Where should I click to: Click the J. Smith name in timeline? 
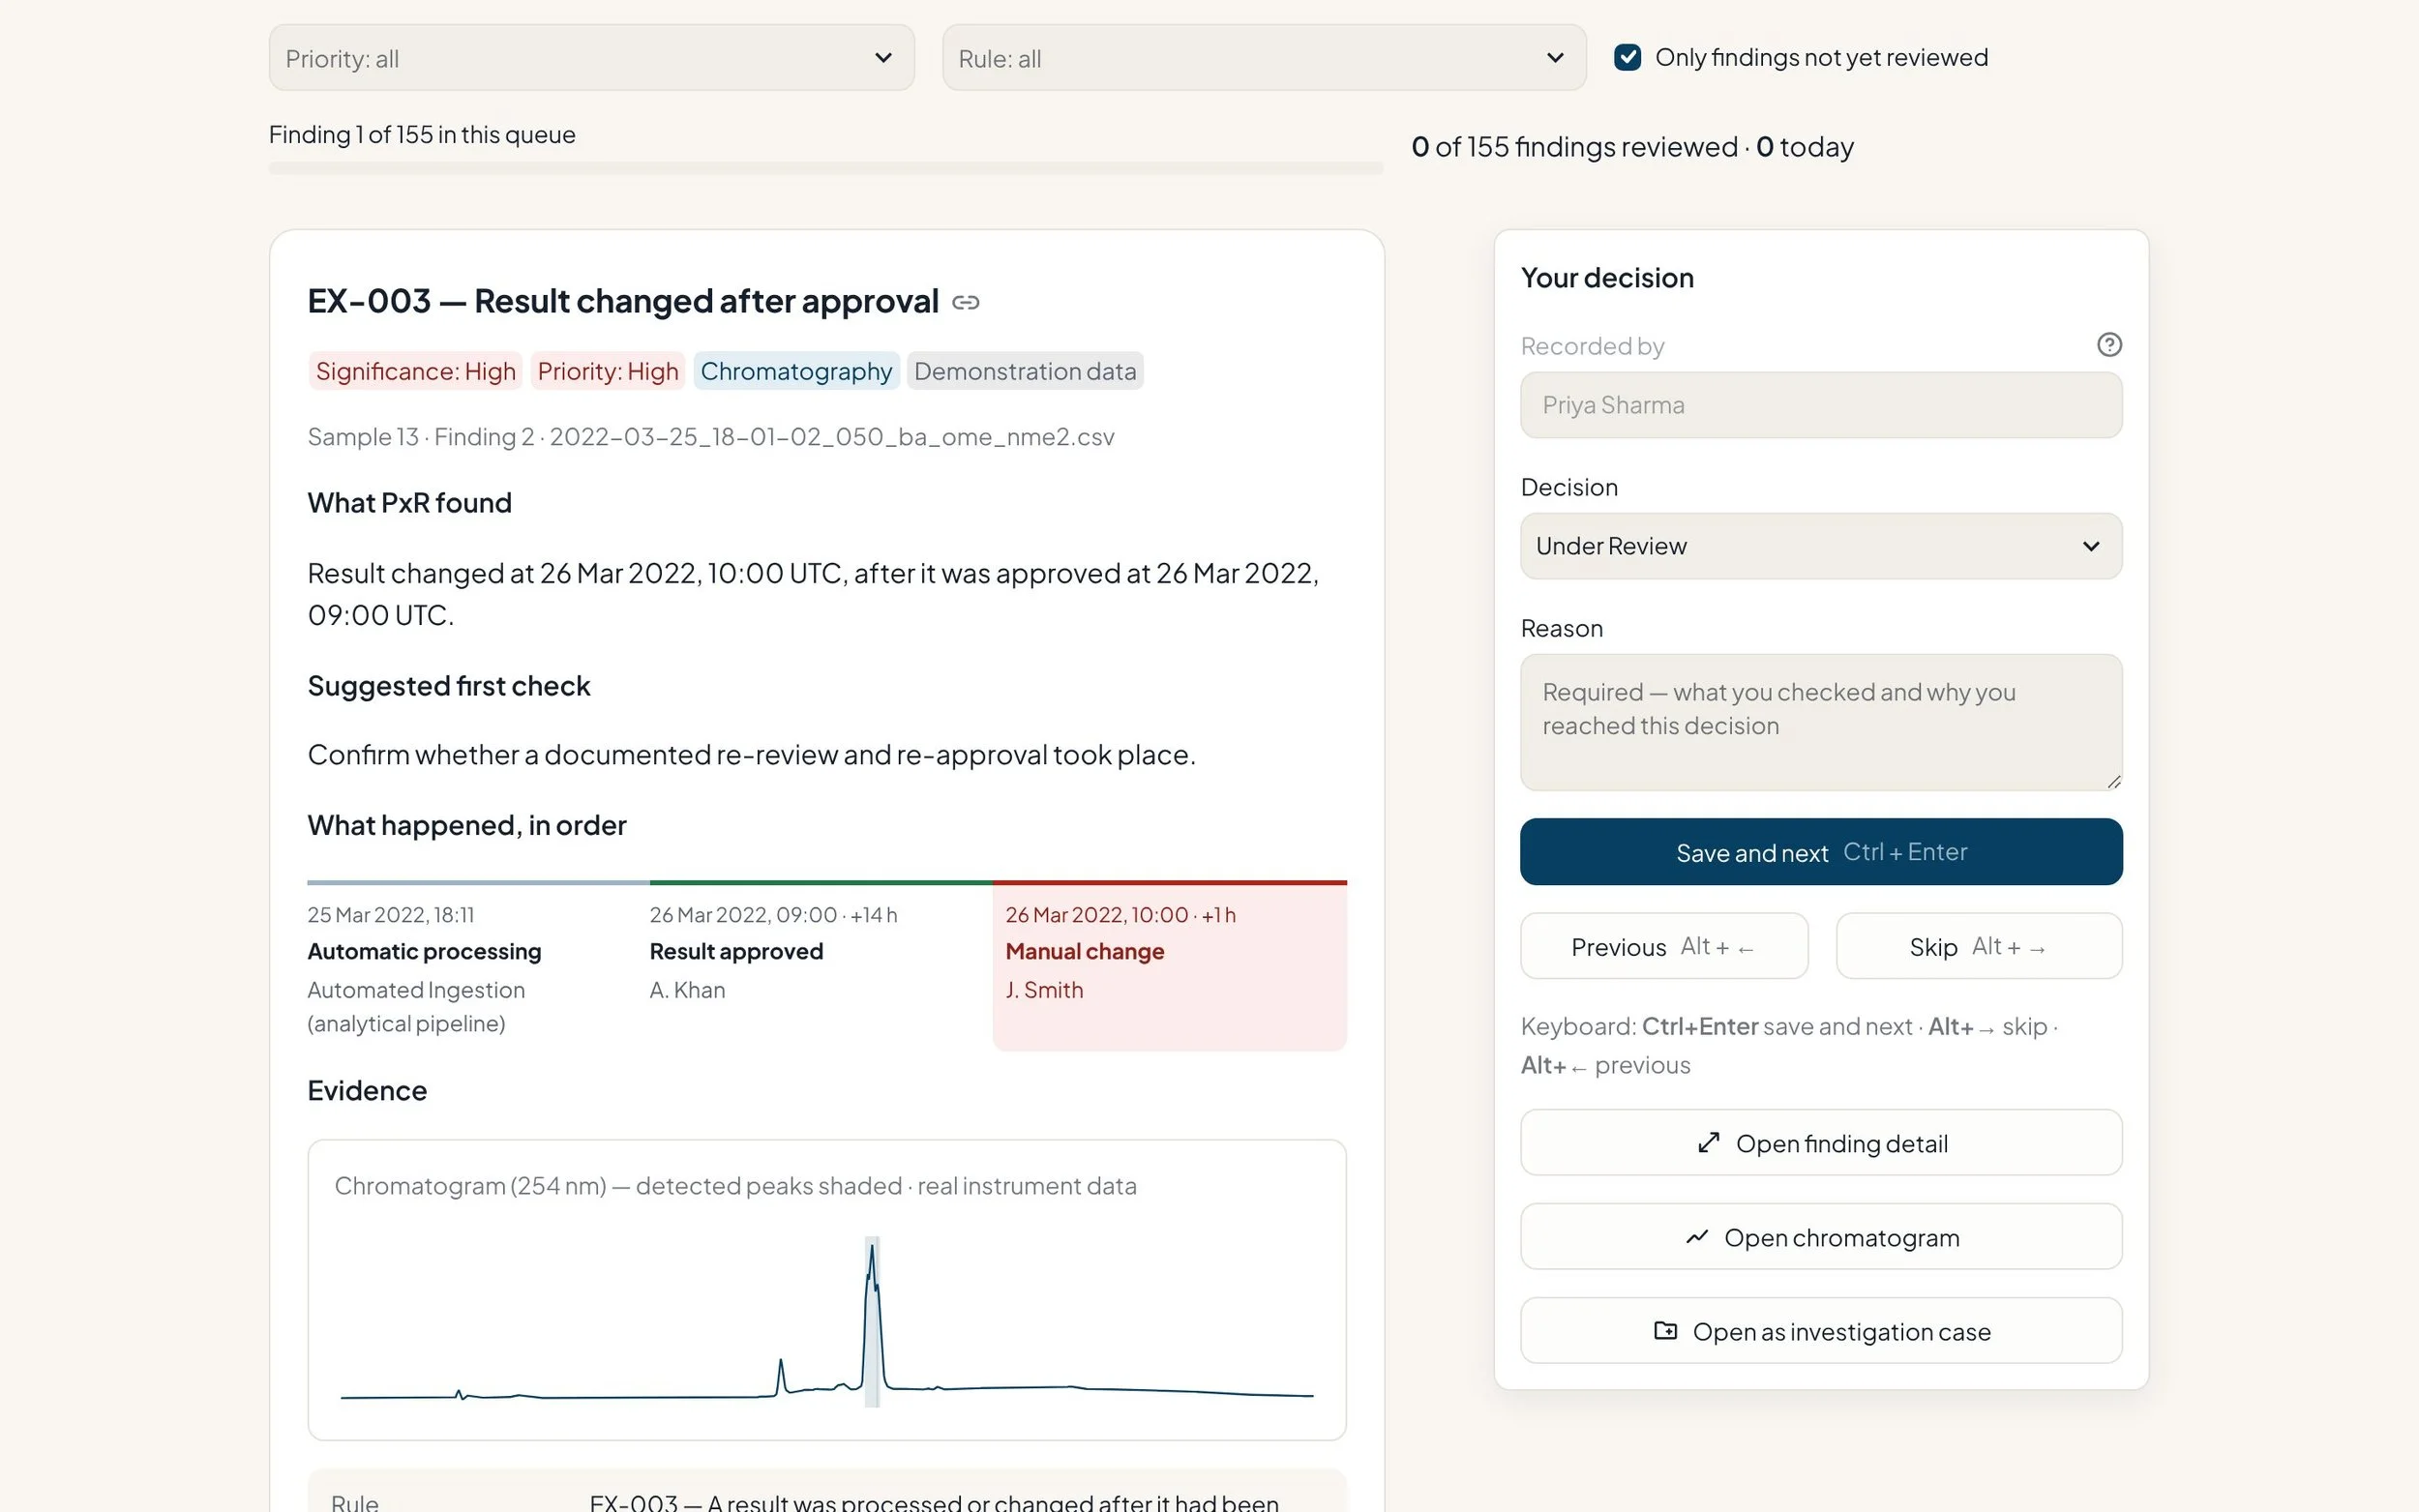tap(1044, 990)
